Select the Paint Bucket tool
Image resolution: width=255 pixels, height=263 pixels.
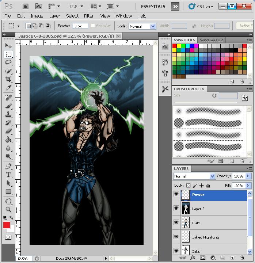(x=8, y=140)
